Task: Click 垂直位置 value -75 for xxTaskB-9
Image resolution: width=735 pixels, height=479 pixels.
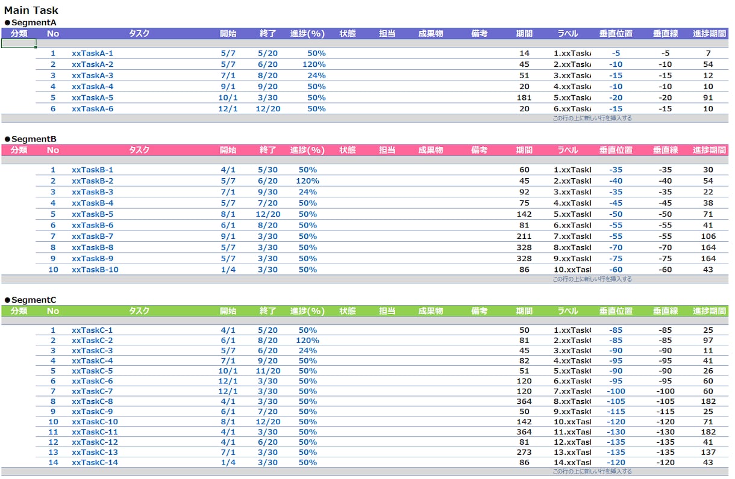Action: pyautogui.click(x=616, y=259)
